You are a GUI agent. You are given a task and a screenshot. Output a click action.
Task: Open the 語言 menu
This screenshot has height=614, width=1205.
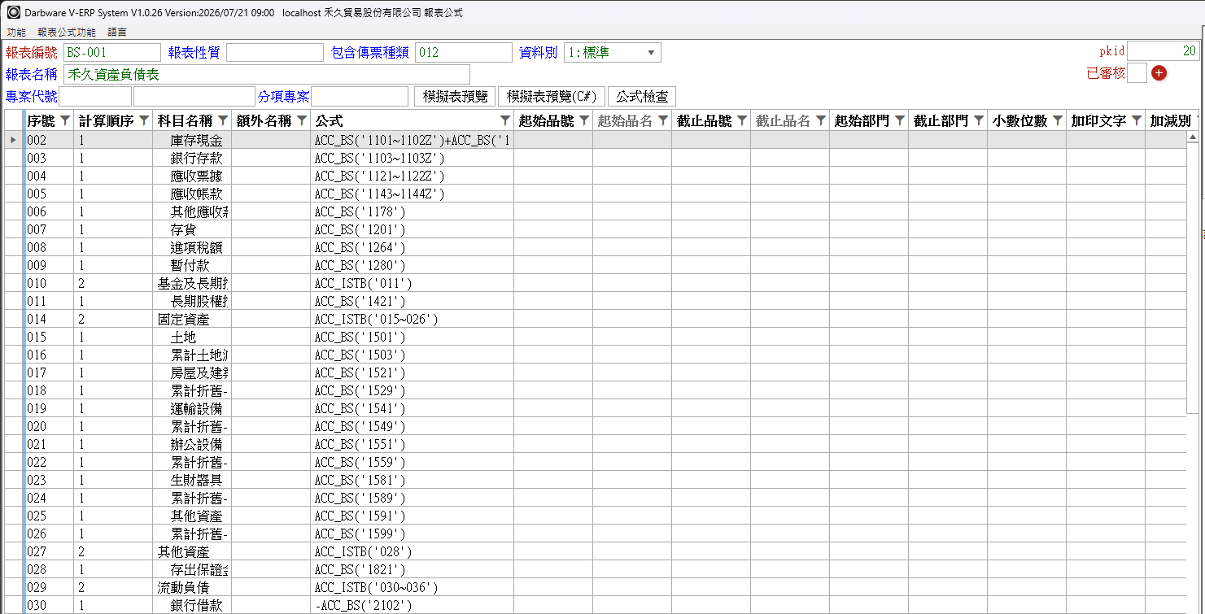point(117,33)
